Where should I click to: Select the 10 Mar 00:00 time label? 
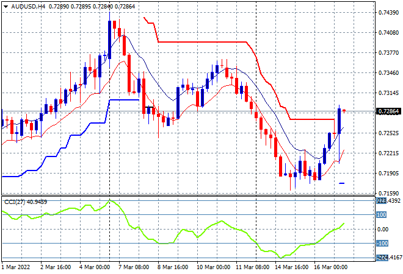[213, 267]
